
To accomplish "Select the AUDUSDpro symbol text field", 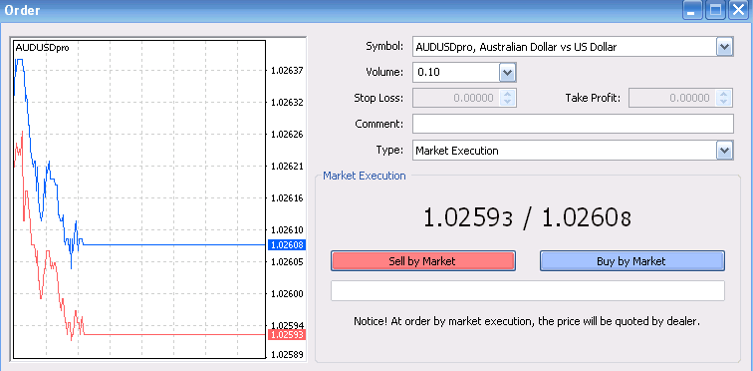I will tap(565, 47).
